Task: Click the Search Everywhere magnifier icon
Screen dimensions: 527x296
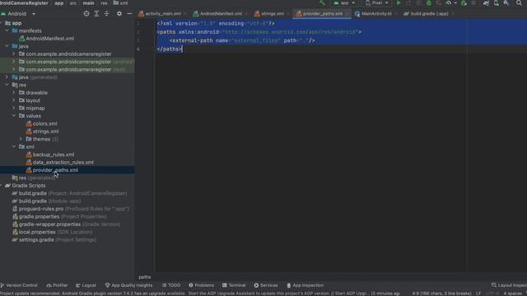Action: [x=519, y=3]
